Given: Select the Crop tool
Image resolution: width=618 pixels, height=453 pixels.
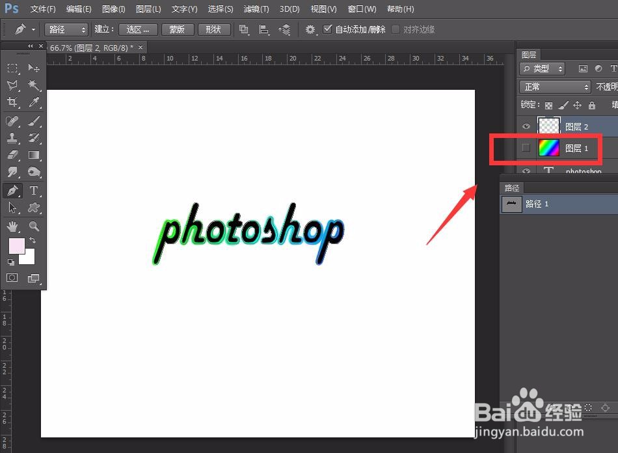Looking at the screenshot, I should 12,102.
